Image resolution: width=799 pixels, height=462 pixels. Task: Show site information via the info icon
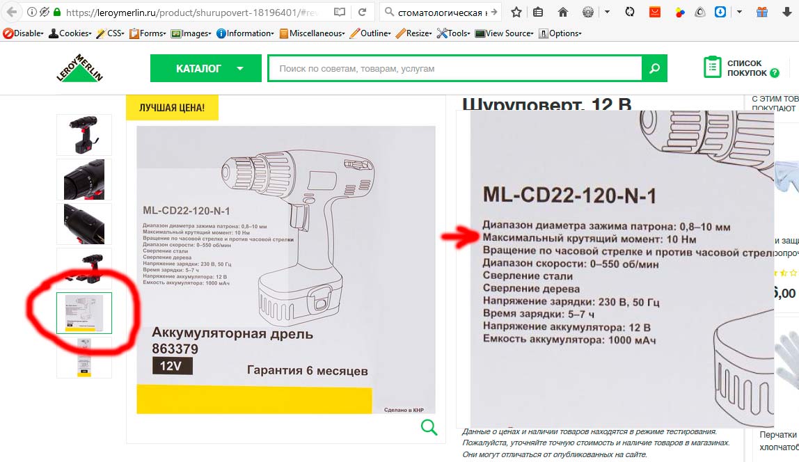[31, 13]
